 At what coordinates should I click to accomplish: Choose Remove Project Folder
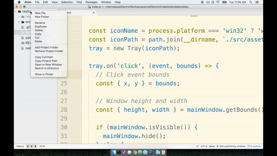49,51
